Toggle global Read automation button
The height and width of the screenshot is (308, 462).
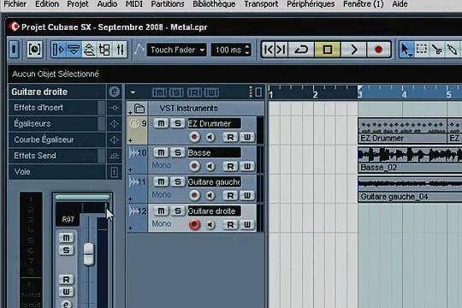tap(194, 92)
